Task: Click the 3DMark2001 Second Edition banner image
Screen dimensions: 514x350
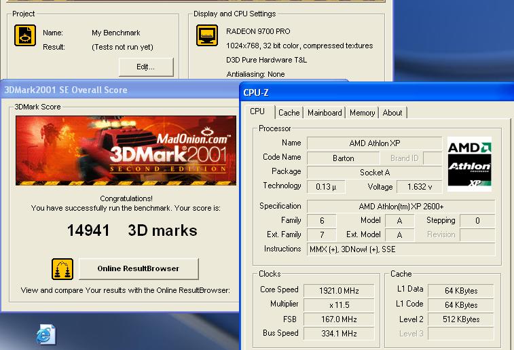Action: [x=126, y=151]
